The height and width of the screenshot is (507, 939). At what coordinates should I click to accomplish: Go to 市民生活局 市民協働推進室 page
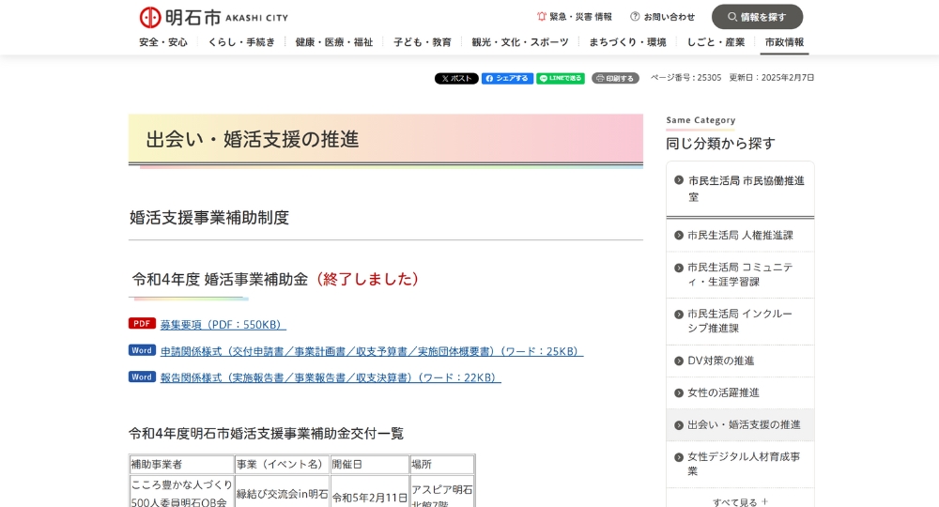tap(740, 189)
